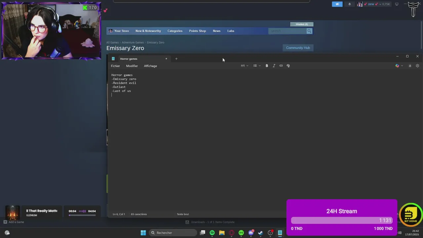Open OBS Studio from the taskbar

pyautogui.click(x=270, y=233)
